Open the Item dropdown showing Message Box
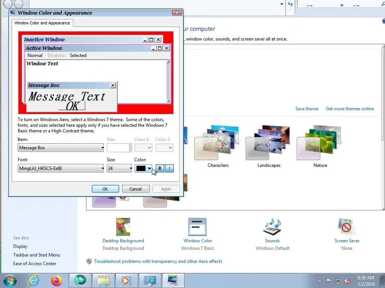The height and width of the screenshot is (288, 385). pos(61,148)
